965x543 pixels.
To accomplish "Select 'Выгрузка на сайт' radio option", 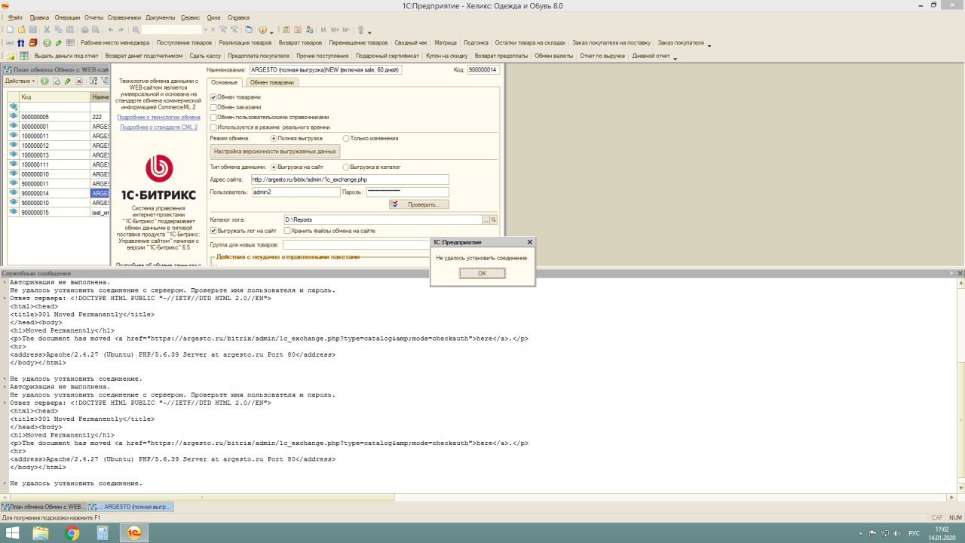I will 274,166.
